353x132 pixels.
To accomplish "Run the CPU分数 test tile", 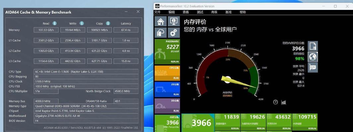I will point(176,78).
